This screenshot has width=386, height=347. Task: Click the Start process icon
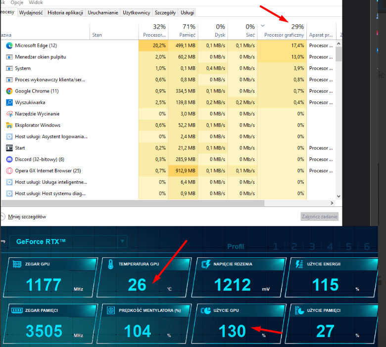tap(9, 148)
